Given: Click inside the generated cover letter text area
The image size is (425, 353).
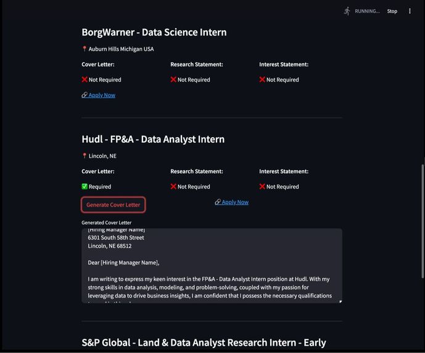Looking at the screenshot, I should (212, 266).
